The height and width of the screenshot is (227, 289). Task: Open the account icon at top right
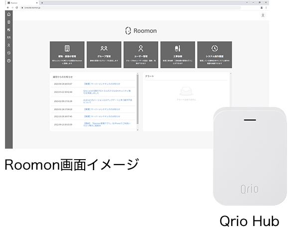[263, 15]
